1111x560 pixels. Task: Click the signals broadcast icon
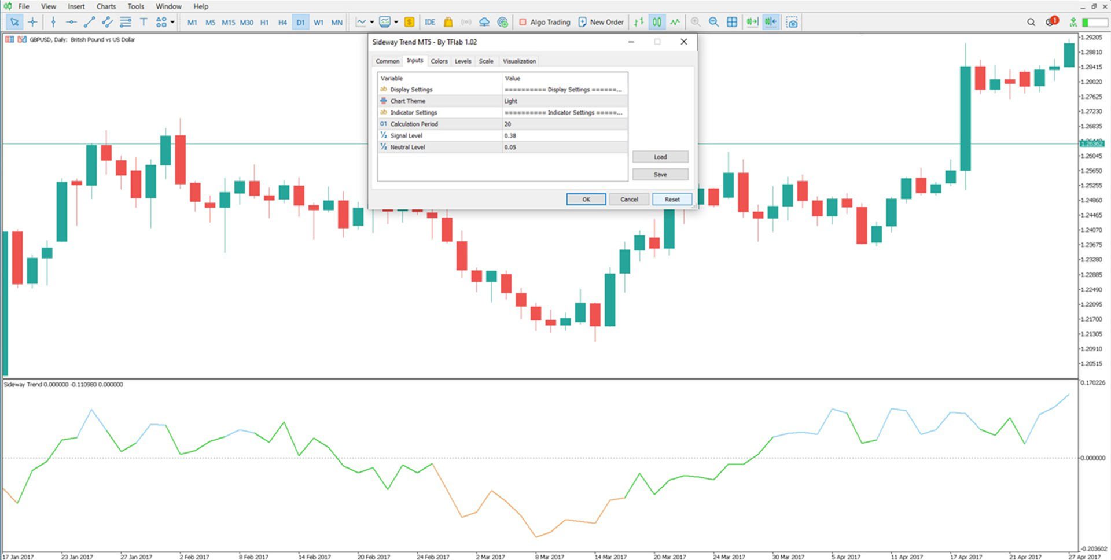click(466, 22)
